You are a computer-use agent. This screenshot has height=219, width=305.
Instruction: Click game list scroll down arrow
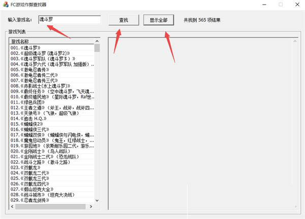[x=97, y=200]
